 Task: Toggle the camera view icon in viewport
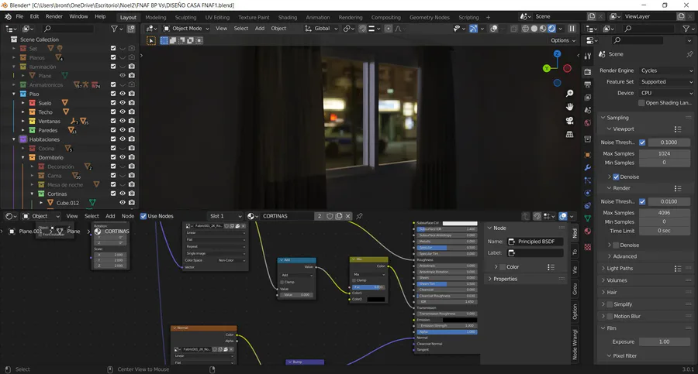point(570,120)
